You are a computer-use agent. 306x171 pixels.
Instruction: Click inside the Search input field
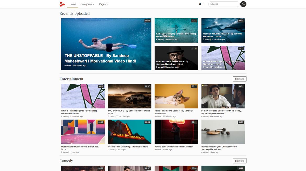click(x=224, y=4)
